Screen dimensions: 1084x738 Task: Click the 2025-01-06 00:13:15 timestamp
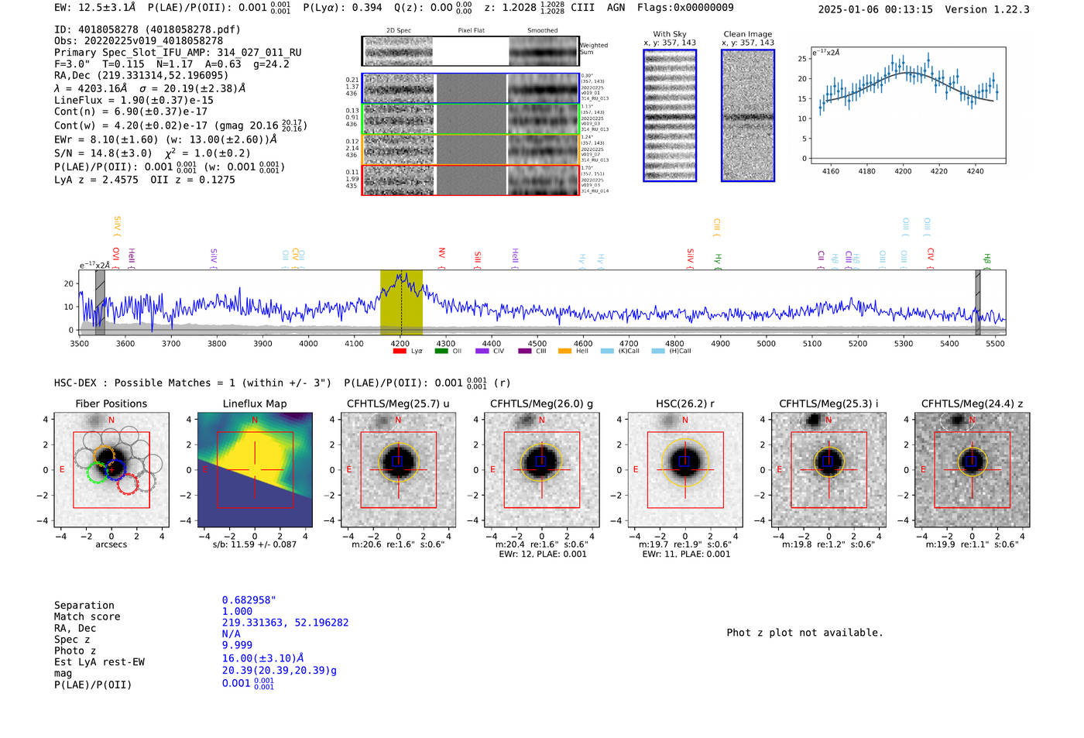876,9
